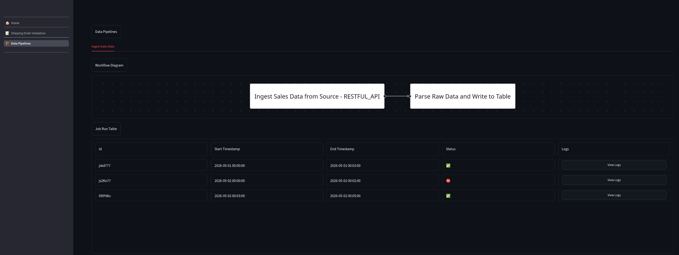Click the Home house icon in sidebar
The width and height of the screenshot is (679, 255).
pos(7,23)
